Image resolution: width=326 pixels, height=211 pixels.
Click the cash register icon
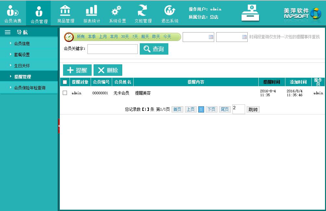(250, 13)
